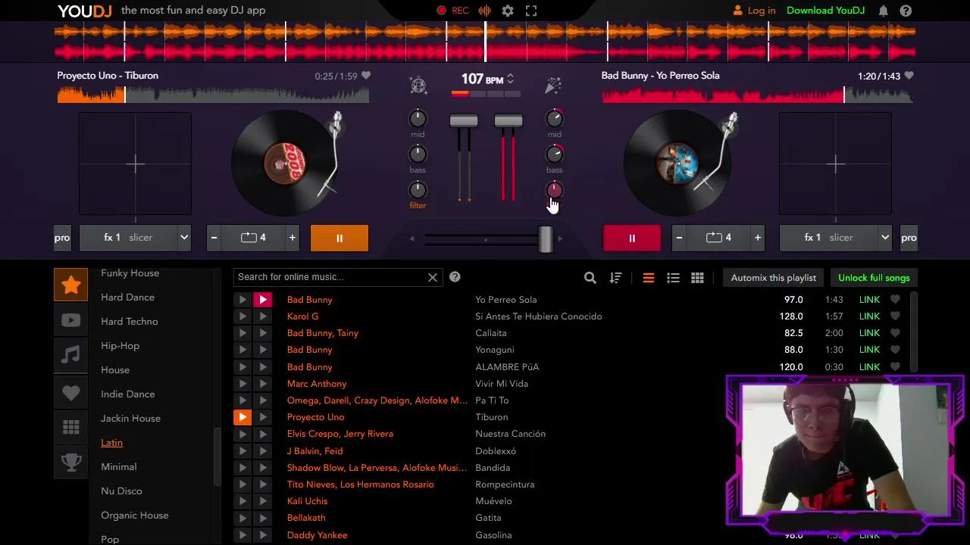Screen dimensions: 970x545
Task: Open LINK for Yo Perreo Sola
Action: pos(869,300)
